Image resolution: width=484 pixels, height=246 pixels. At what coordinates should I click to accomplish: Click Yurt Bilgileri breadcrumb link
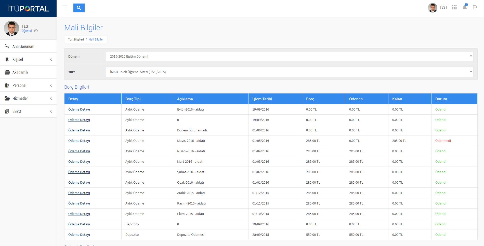76,39
